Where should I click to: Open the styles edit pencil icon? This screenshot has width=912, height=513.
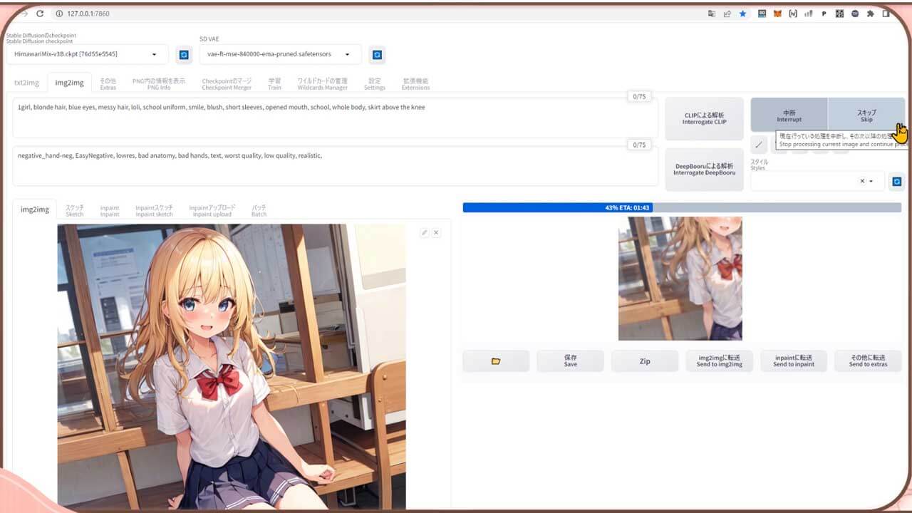click(759, 145)
